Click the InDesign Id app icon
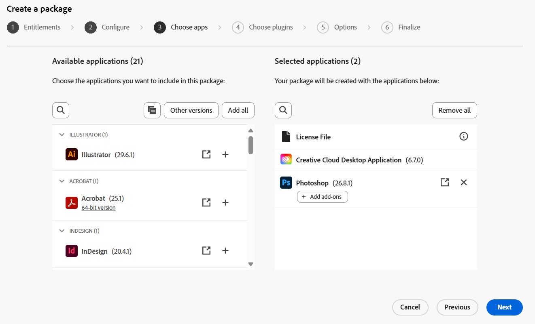535x324 pixels. (72, 251)
